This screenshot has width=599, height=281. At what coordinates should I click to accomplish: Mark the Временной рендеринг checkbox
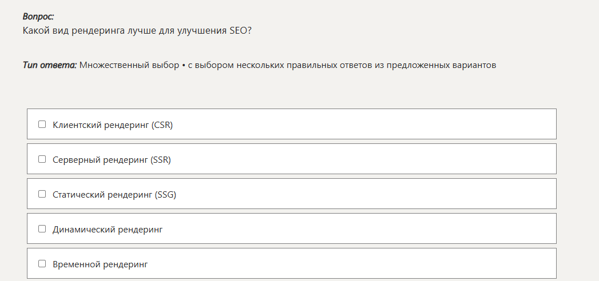point(42,264)
